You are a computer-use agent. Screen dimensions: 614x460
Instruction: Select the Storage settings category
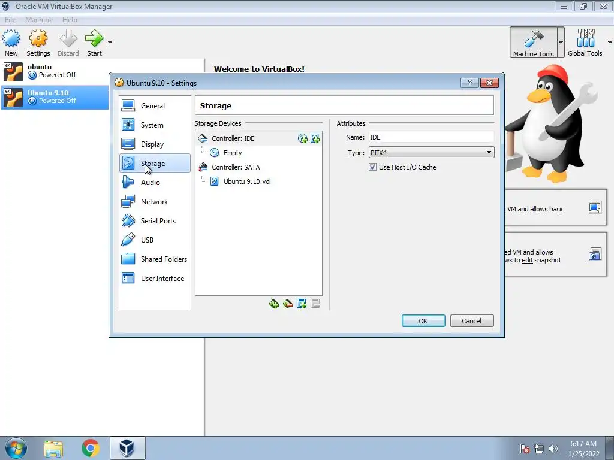click(155, 163)
